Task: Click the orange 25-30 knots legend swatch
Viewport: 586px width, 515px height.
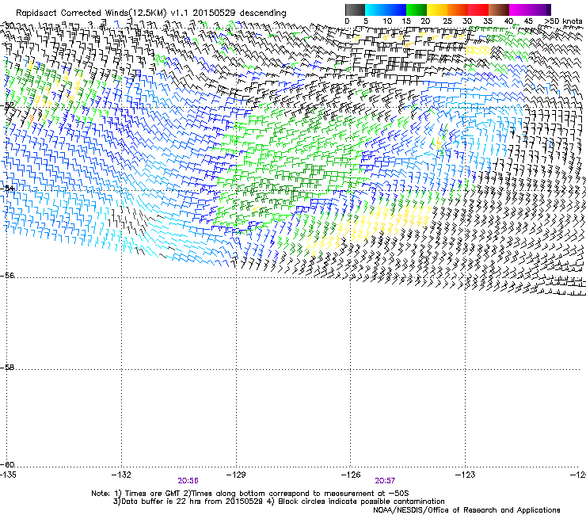Action: (x=458, y=10)
